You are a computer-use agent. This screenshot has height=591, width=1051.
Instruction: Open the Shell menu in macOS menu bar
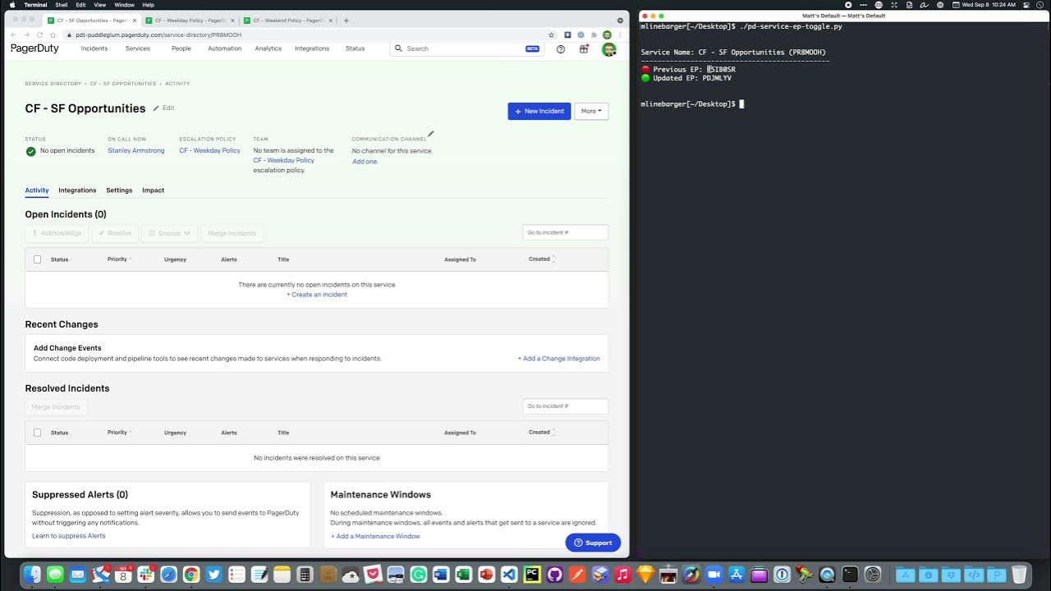click(x=62, y=5)
